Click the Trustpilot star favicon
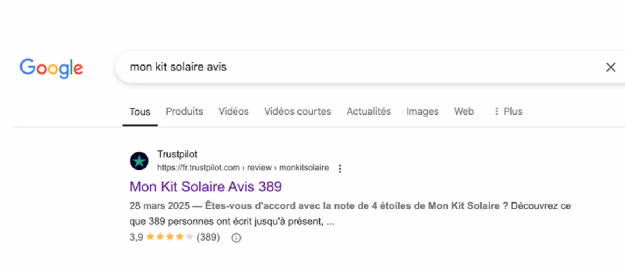The height and width of the screenshot is (268, 625). (139, 161)
